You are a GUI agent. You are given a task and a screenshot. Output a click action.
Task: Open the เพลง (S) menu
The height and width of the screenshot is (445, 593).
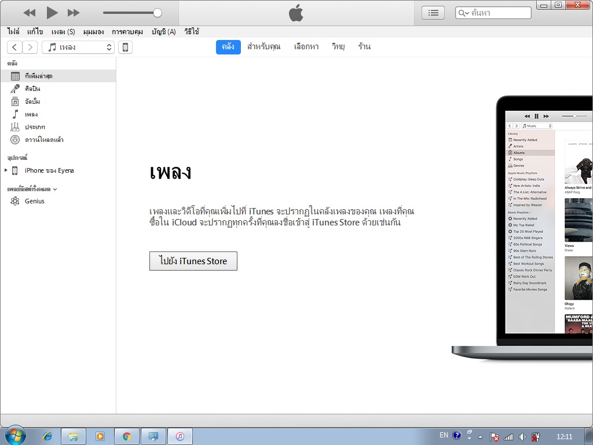point(63,32)
